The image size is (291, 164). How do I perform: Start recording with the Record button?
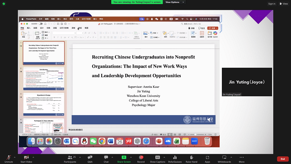pos(141,157)
